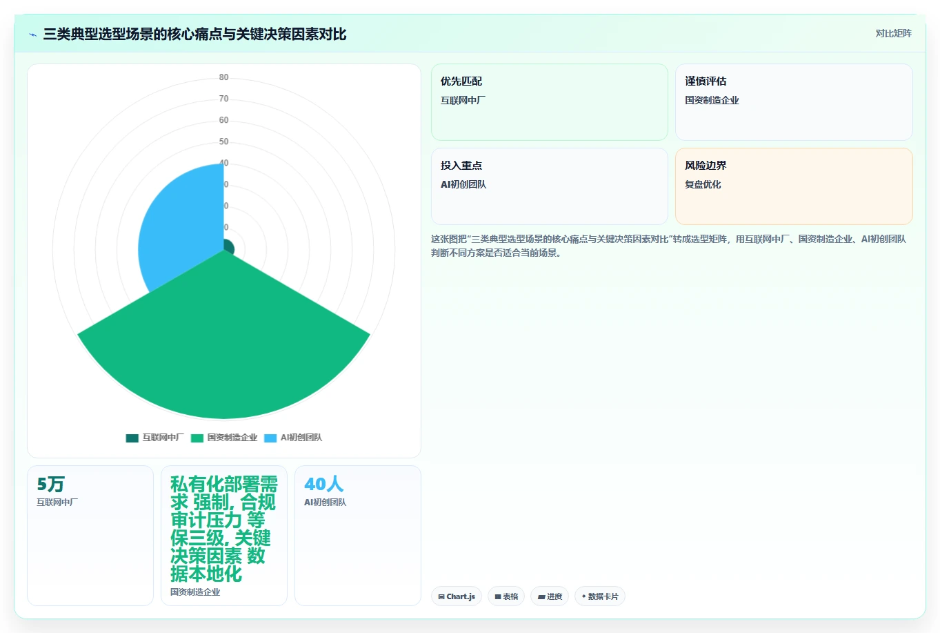Viewport: 940px width, 633px height.
Task: Select the 表格 tag chip
Action: coord(506,596)
